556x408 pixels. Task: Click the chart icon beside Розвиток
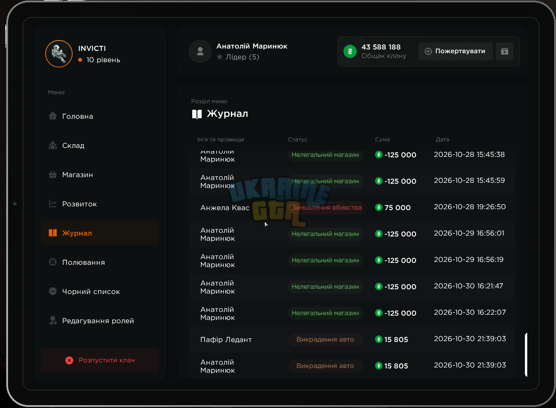coord(52,204)
